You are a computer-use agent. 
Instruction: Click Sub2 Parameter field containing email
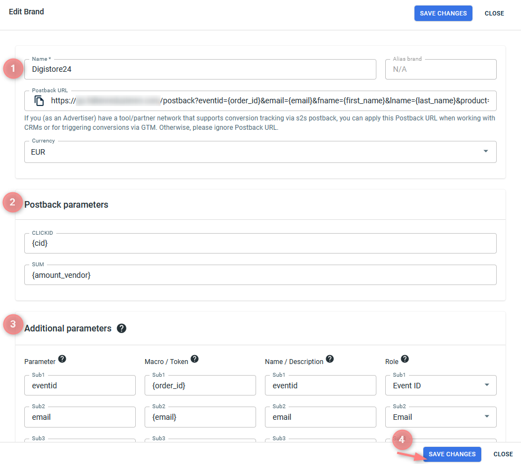[79, 417]
